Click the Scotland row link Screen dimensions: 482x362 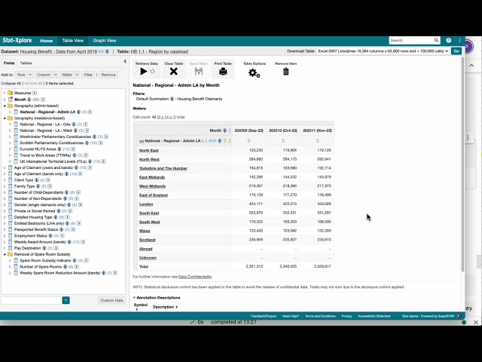pyautogui.click(x=148, y=240)
